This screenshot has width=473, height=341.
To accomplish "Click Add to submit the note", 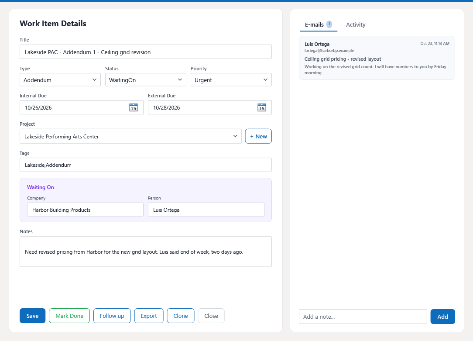I will pyautogui.click(x=442, y=317).
